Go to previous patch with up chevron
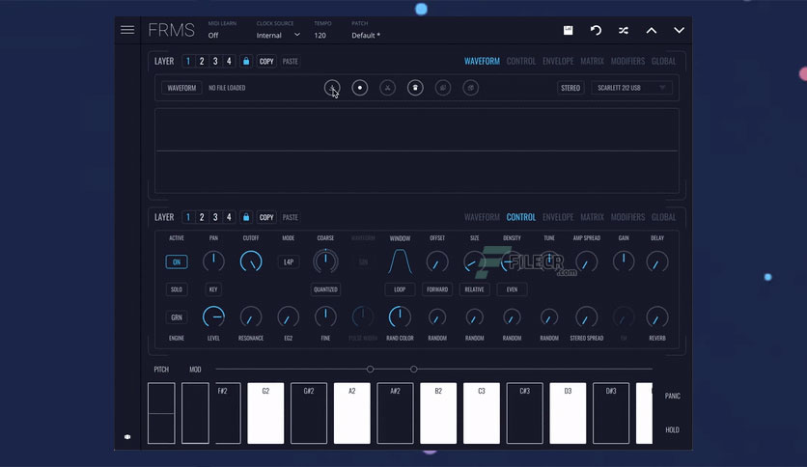The image size is (807, 467). click(x=652, y=30)
